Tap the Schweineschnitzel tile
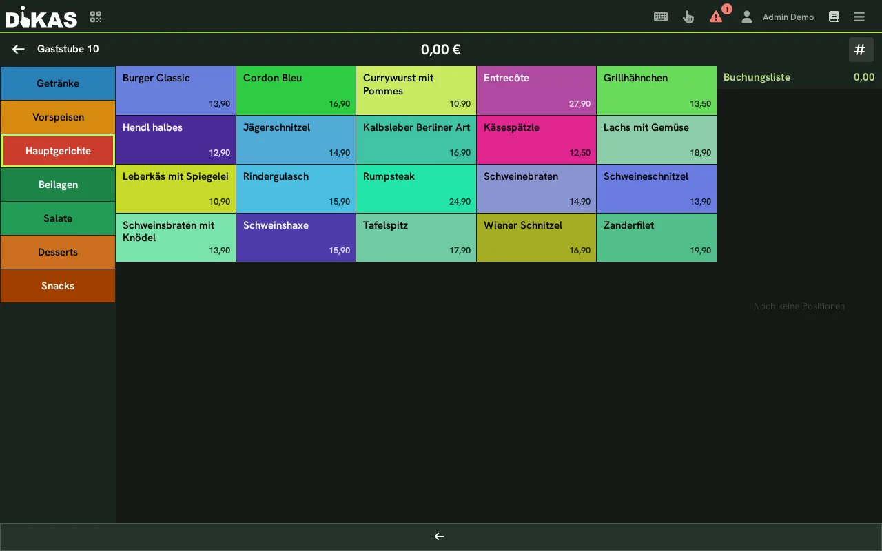882x551 pixels. pyautogui.click(x=657, y=189)
